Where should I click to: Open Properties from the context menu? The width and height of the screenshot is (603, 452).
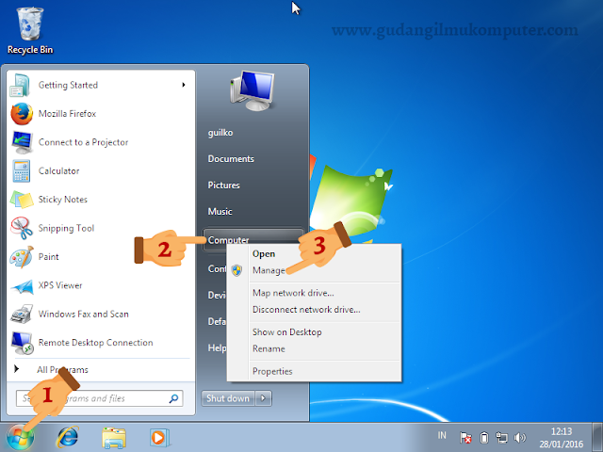[x=272, y=371]
